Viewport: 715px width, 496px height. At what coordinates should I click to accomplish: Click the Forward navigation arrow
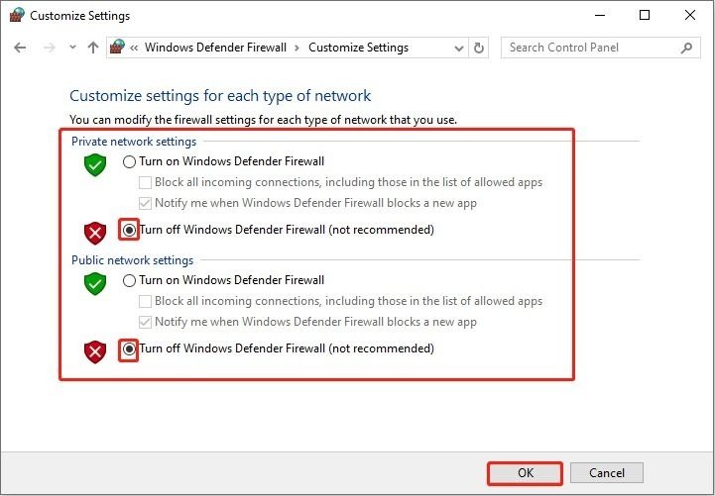49,48
